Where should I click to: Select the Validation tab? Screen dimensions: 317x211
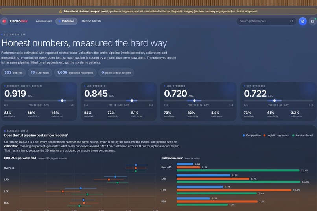[66, 21]
